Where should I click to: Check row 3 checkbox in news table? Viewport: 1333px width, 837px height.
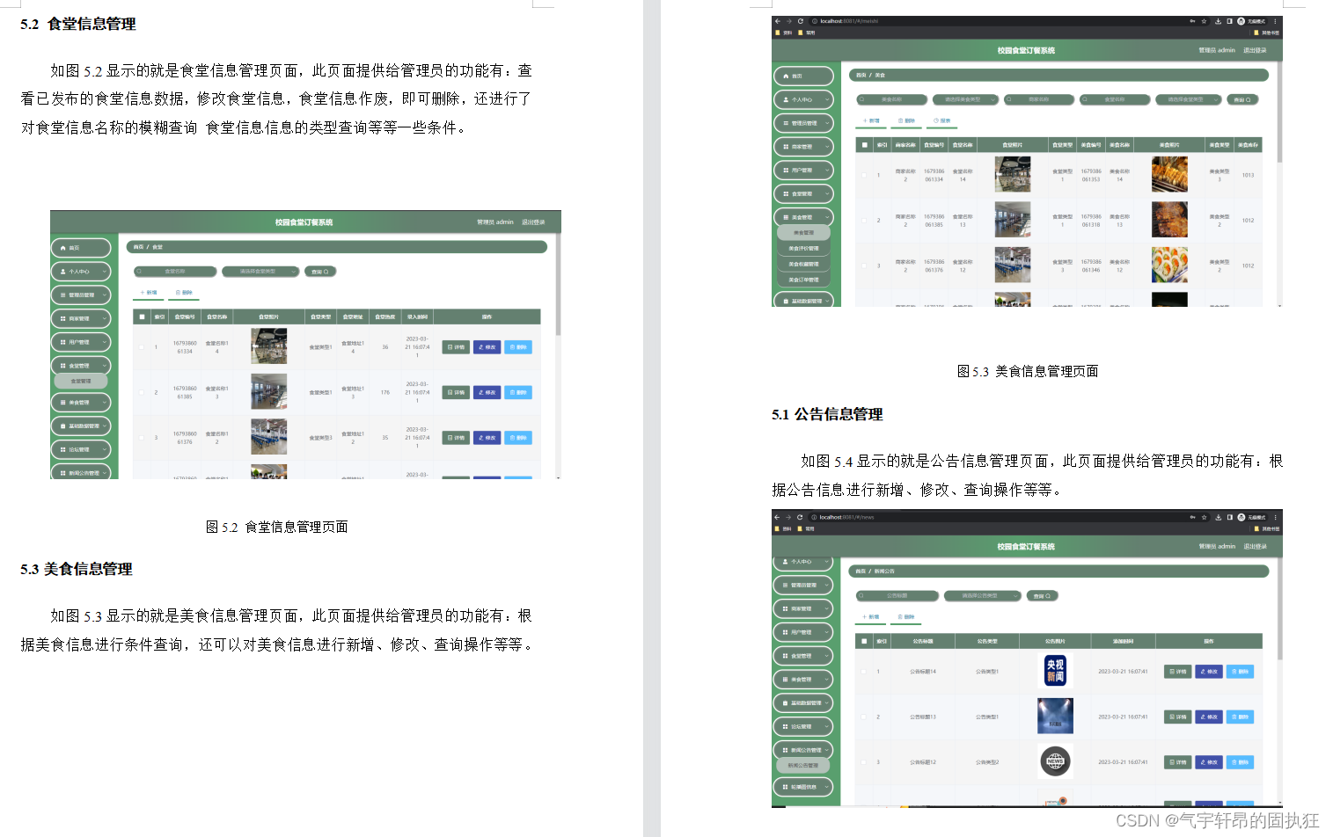(863, 762)
